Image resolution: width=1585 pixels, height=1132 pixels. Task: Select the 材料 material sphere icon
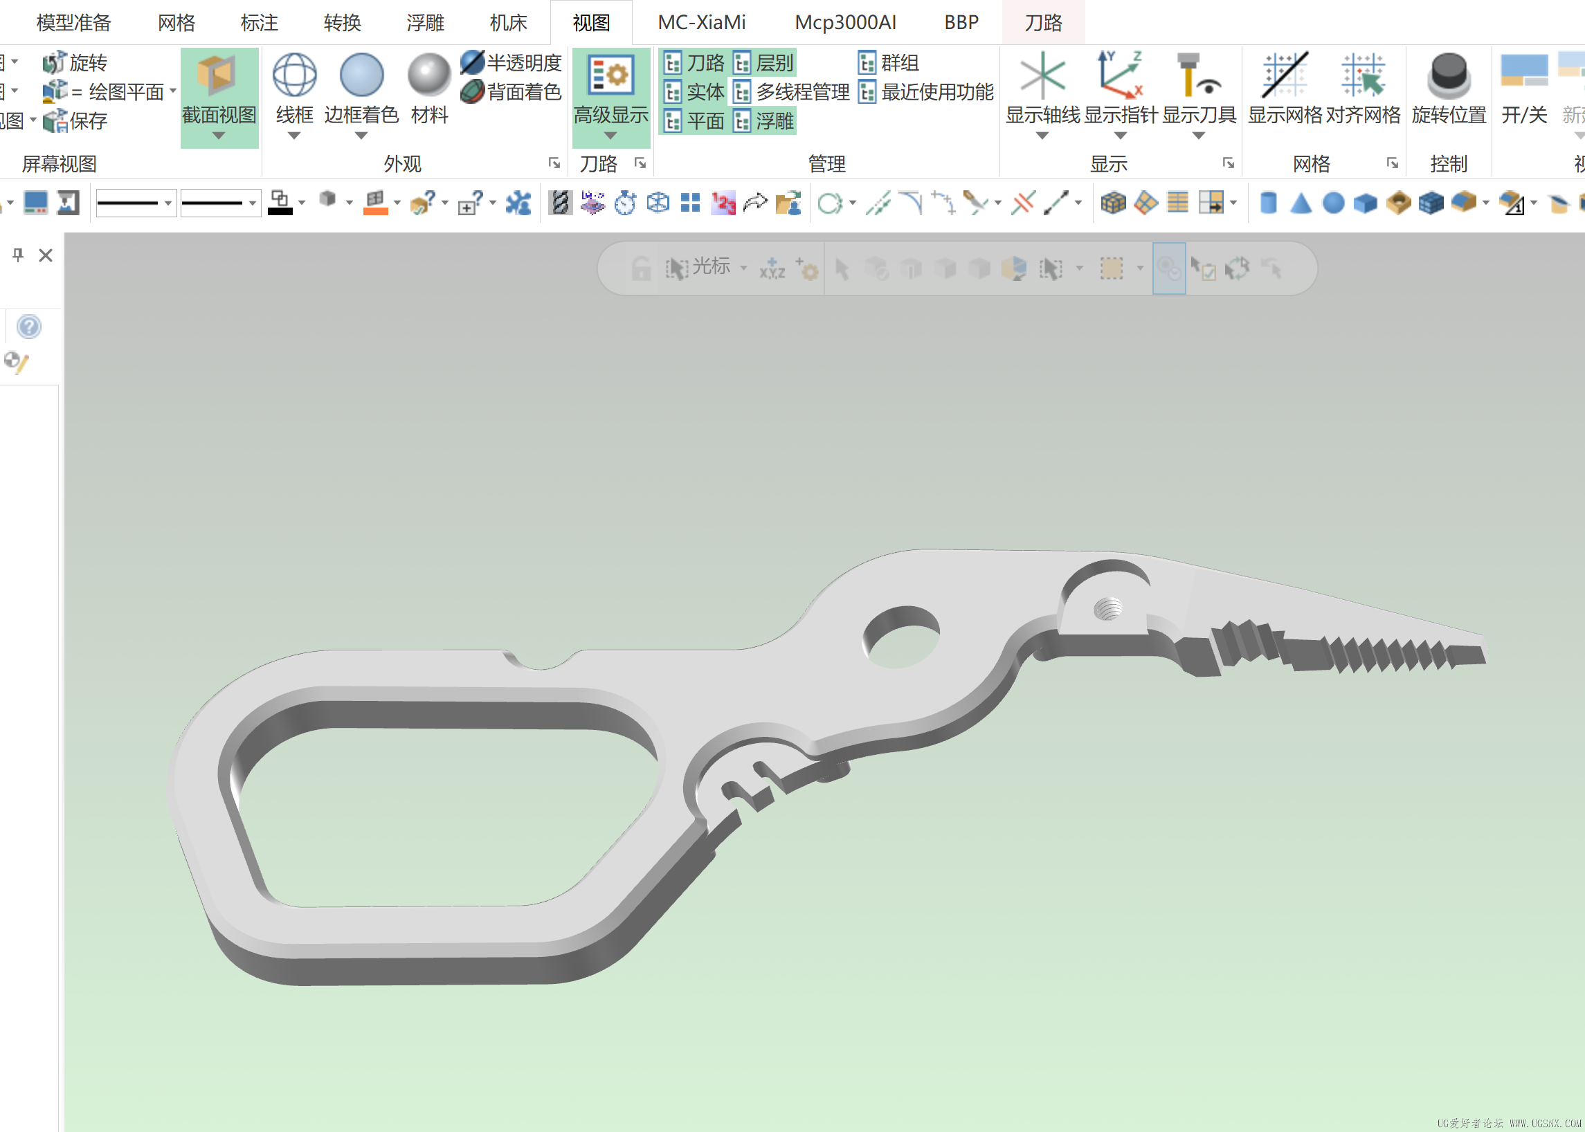[x=429, y=75]
